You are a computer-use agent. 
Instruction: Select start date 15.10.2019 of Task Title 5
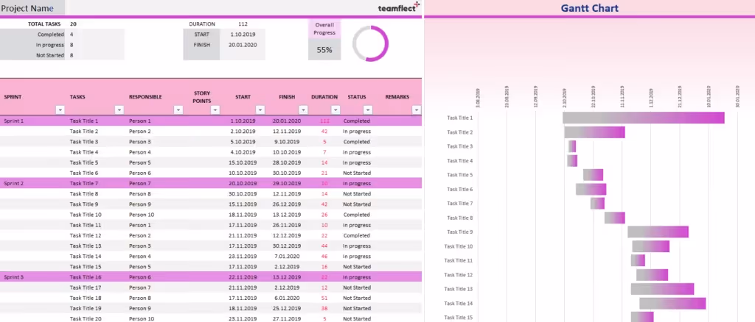242,162
